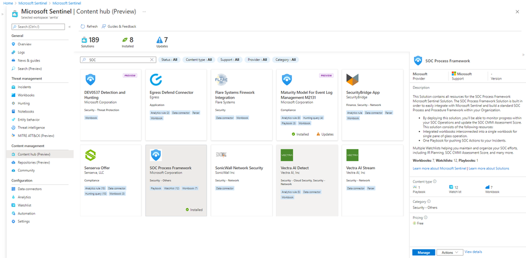Go to Data connectors in sidebar
Image resolution: width=526 pixels, height=258 pixels.
click(30, 189)
